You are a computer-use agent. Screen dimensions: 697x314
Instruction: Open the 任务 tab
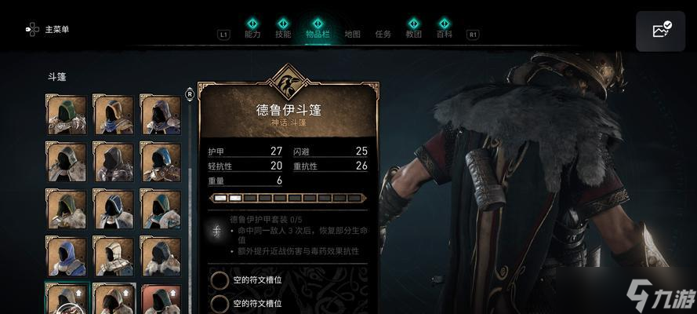pyautogui.click(x=383, y=35)
